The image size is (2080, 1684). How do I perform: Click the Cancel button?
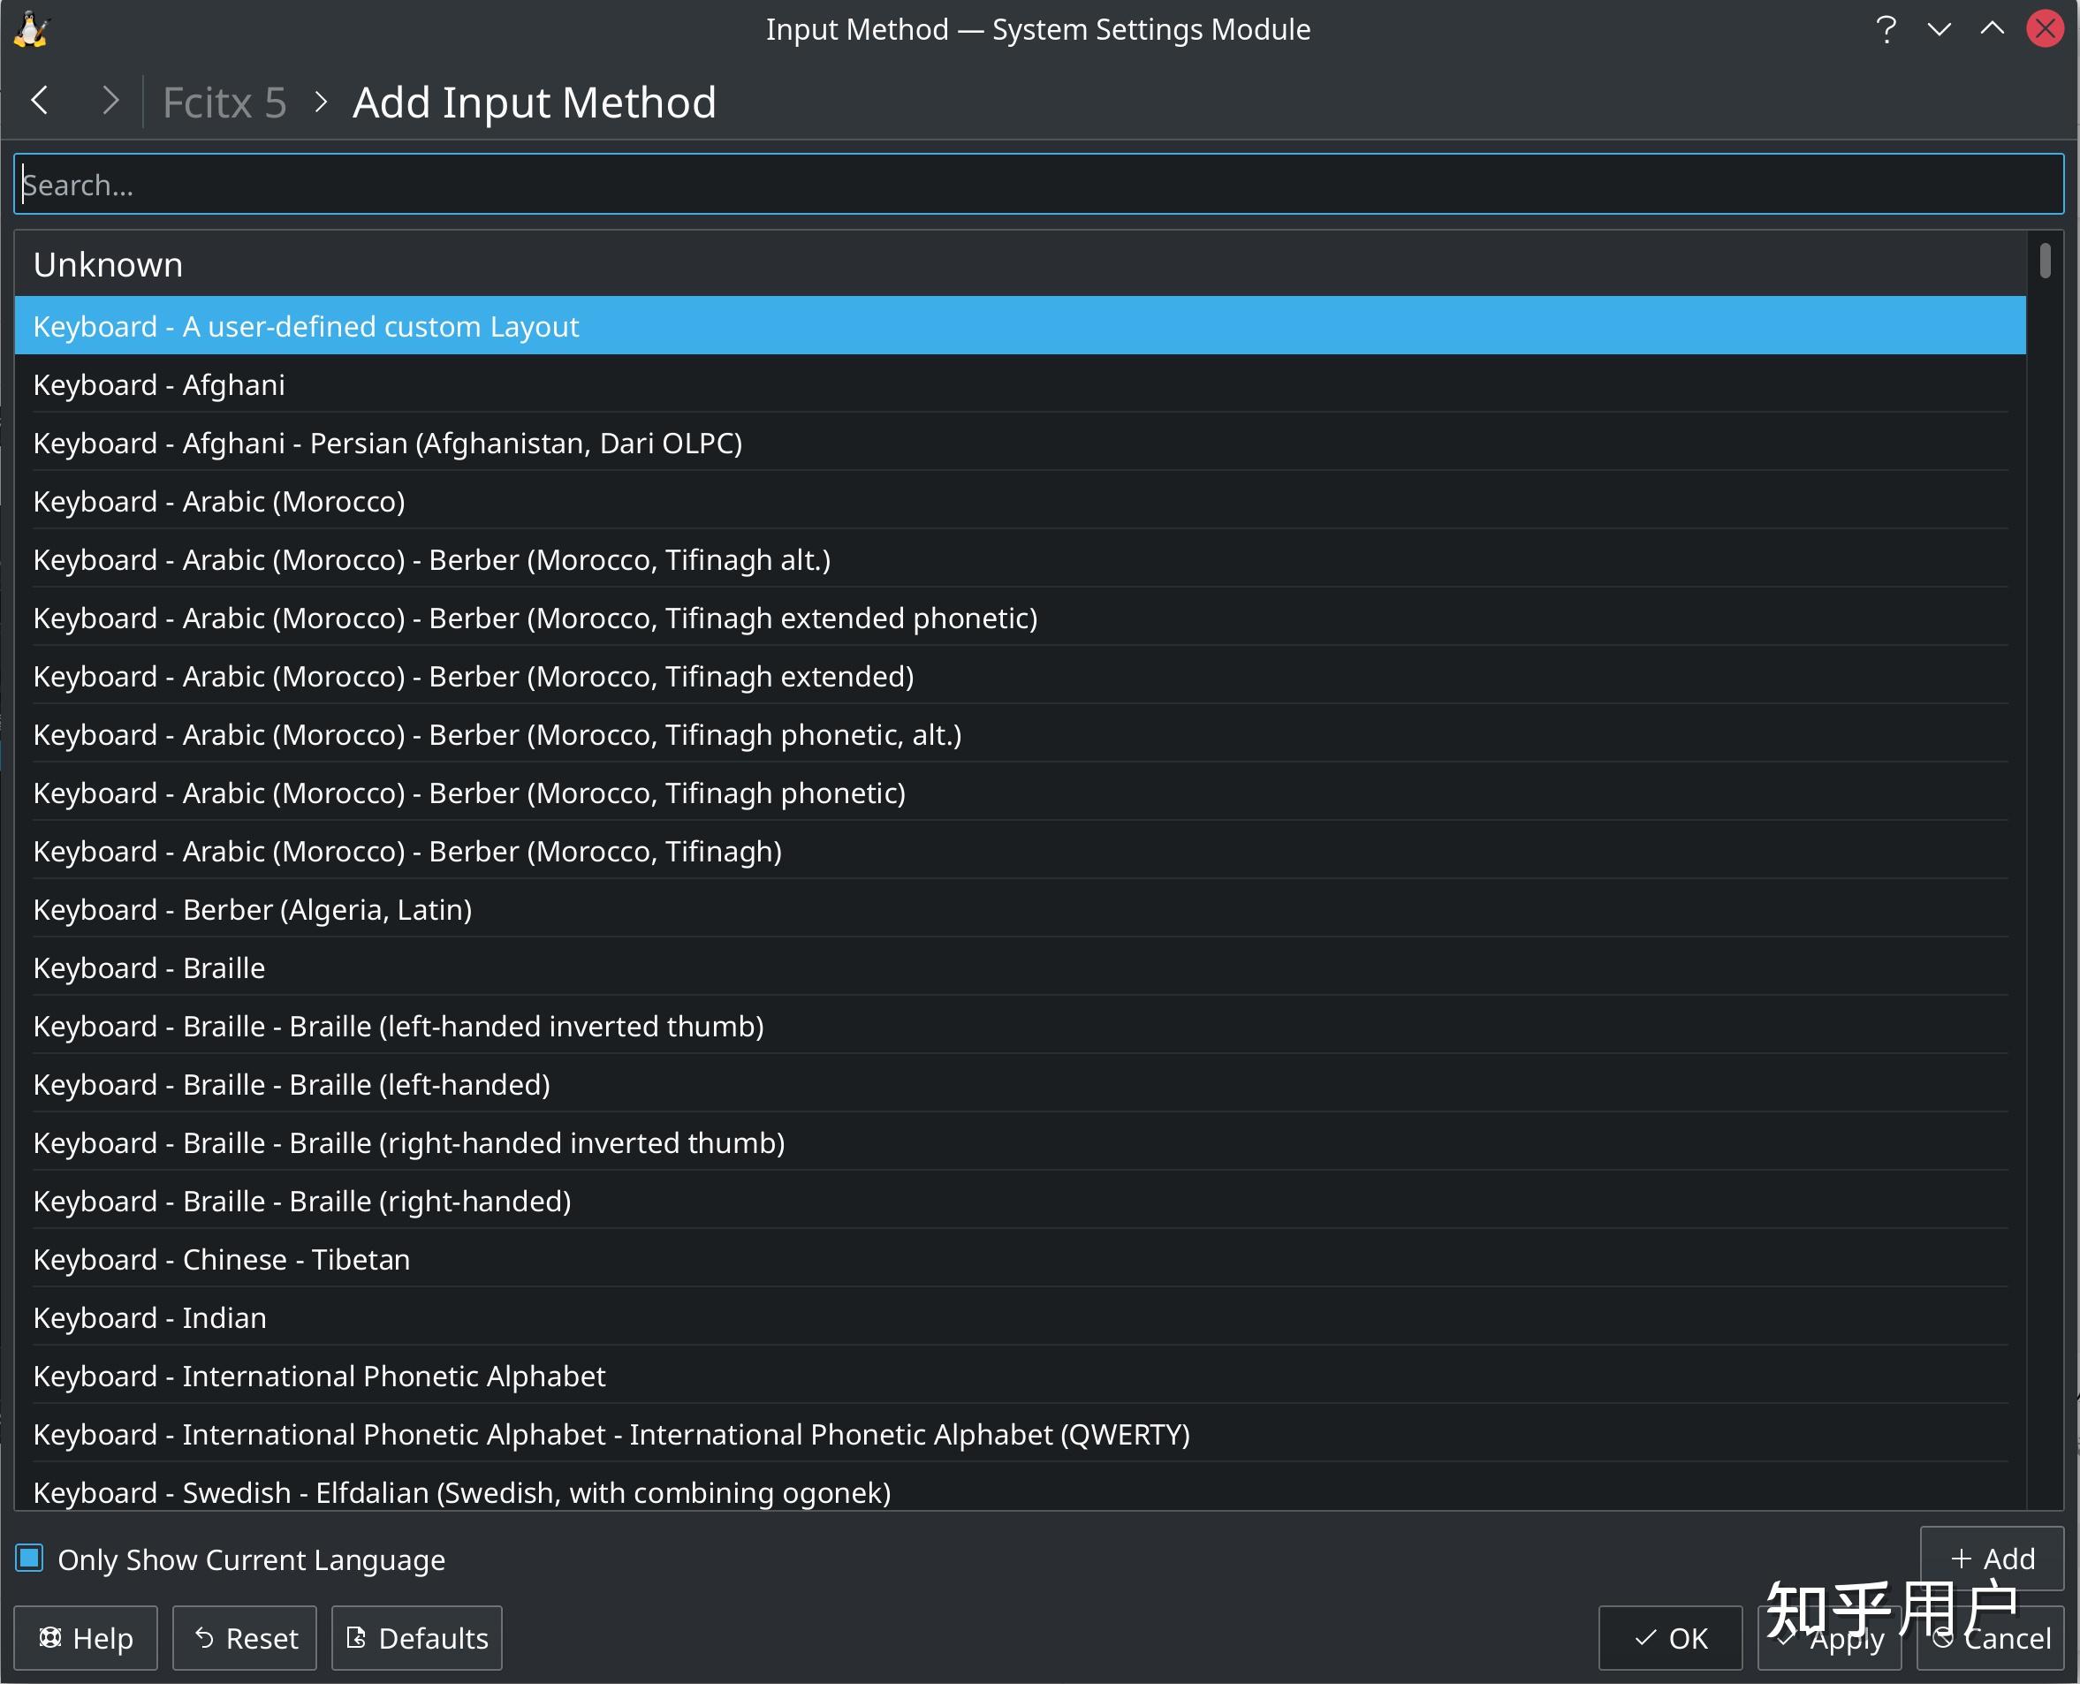coord(1990,1637)
